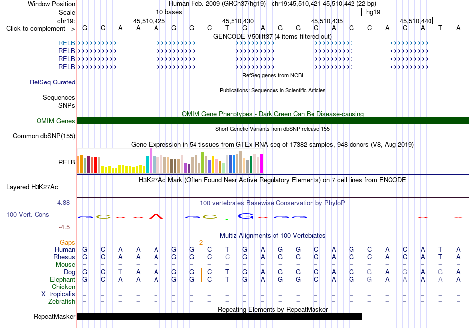The image size is (469, 328).
Task: Click the GENCODE V50lift37 track title
Action: coord(273,36)
